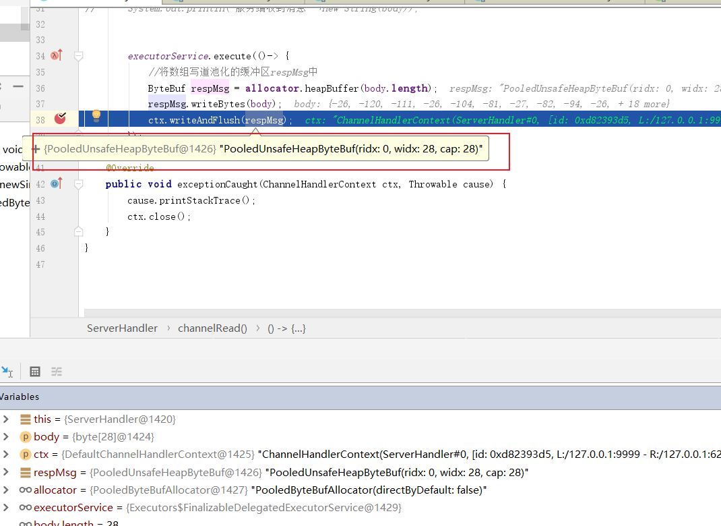Click the lambda gutter icon on line 34
The width and height of the screenshot is (721, 526).
click(x=57, y=56)
